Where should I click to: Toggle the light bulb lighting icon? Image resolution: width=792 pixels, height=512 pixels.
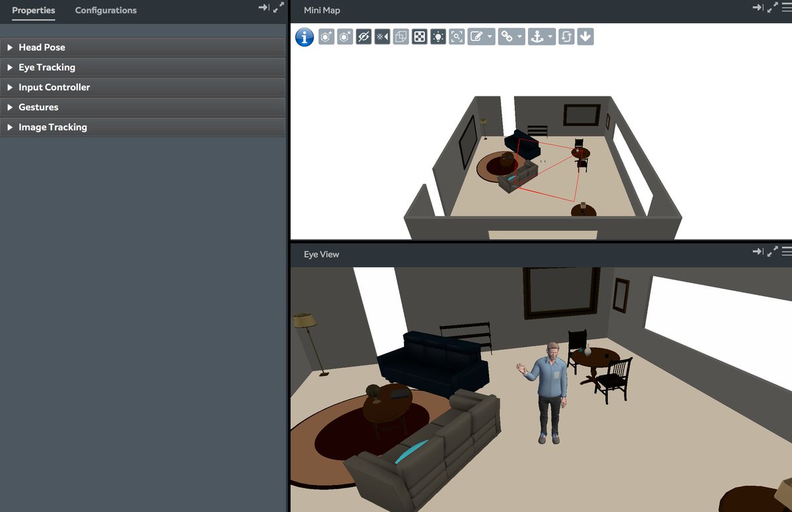438,37
